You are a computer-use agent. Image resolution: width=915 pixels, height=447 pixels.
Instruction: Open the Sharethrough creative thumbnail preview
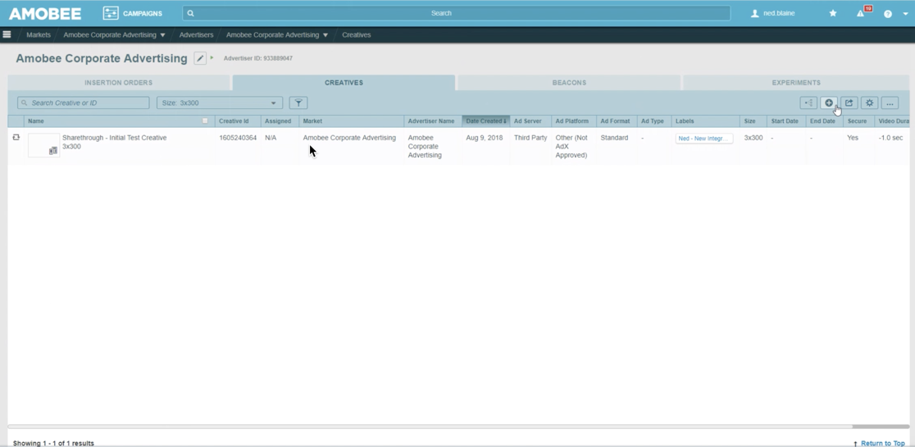click(43, 145)
